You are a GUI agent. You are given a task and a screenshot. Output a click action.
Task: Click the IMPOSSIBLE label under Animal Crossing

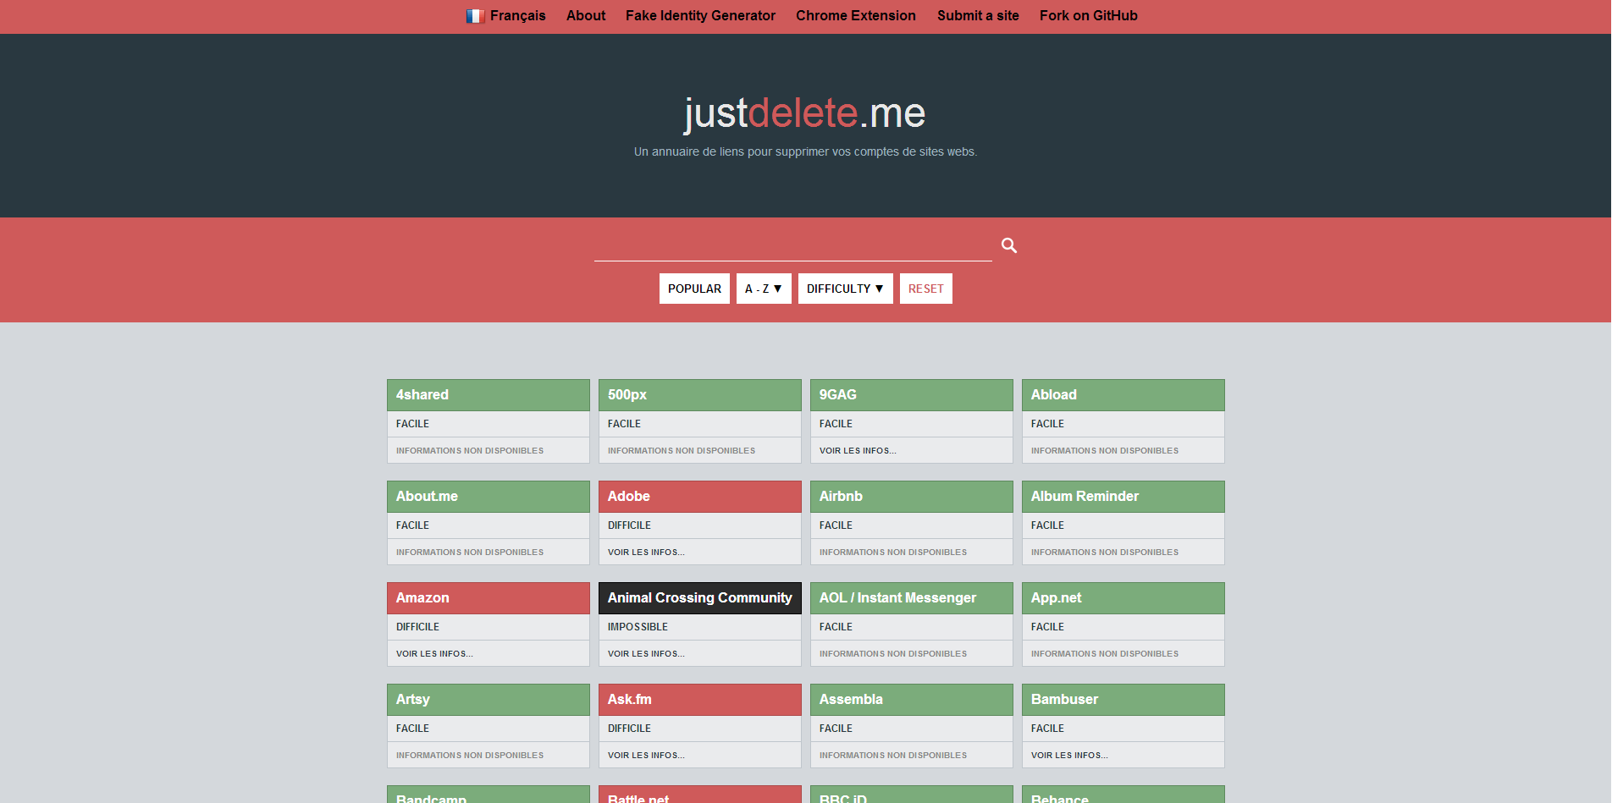pos(638,627)
